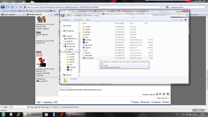This screenshot has width=208, height=117.
Task: Open Explorer address bar history dropdown
Action: point(153,16)
